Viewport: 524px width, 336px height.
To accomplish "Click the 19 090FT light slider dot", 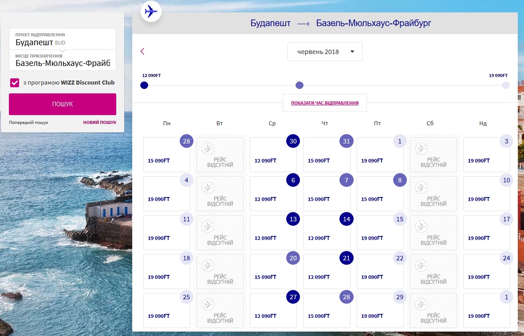I will pos(506,85).
